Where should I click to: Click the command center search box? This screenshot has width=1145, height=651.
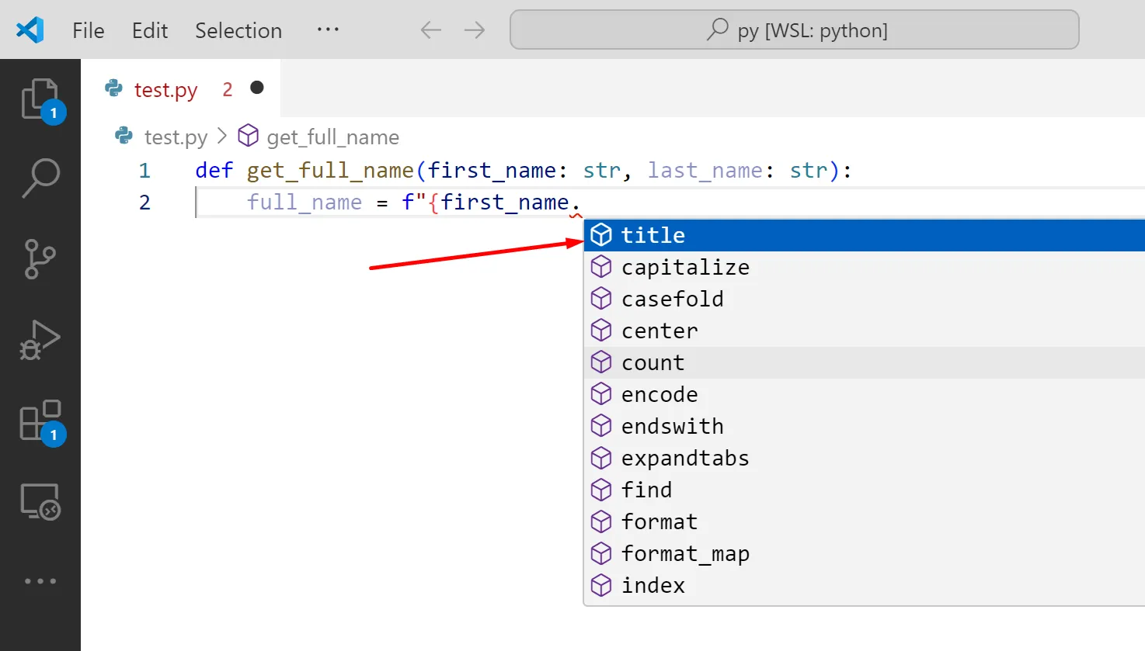[x=794, y=30]
